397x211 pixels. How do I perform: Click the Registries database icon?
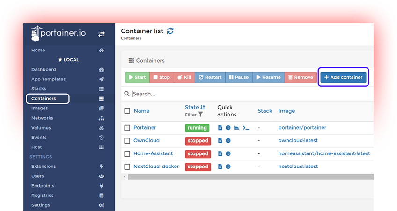point(101,195)
